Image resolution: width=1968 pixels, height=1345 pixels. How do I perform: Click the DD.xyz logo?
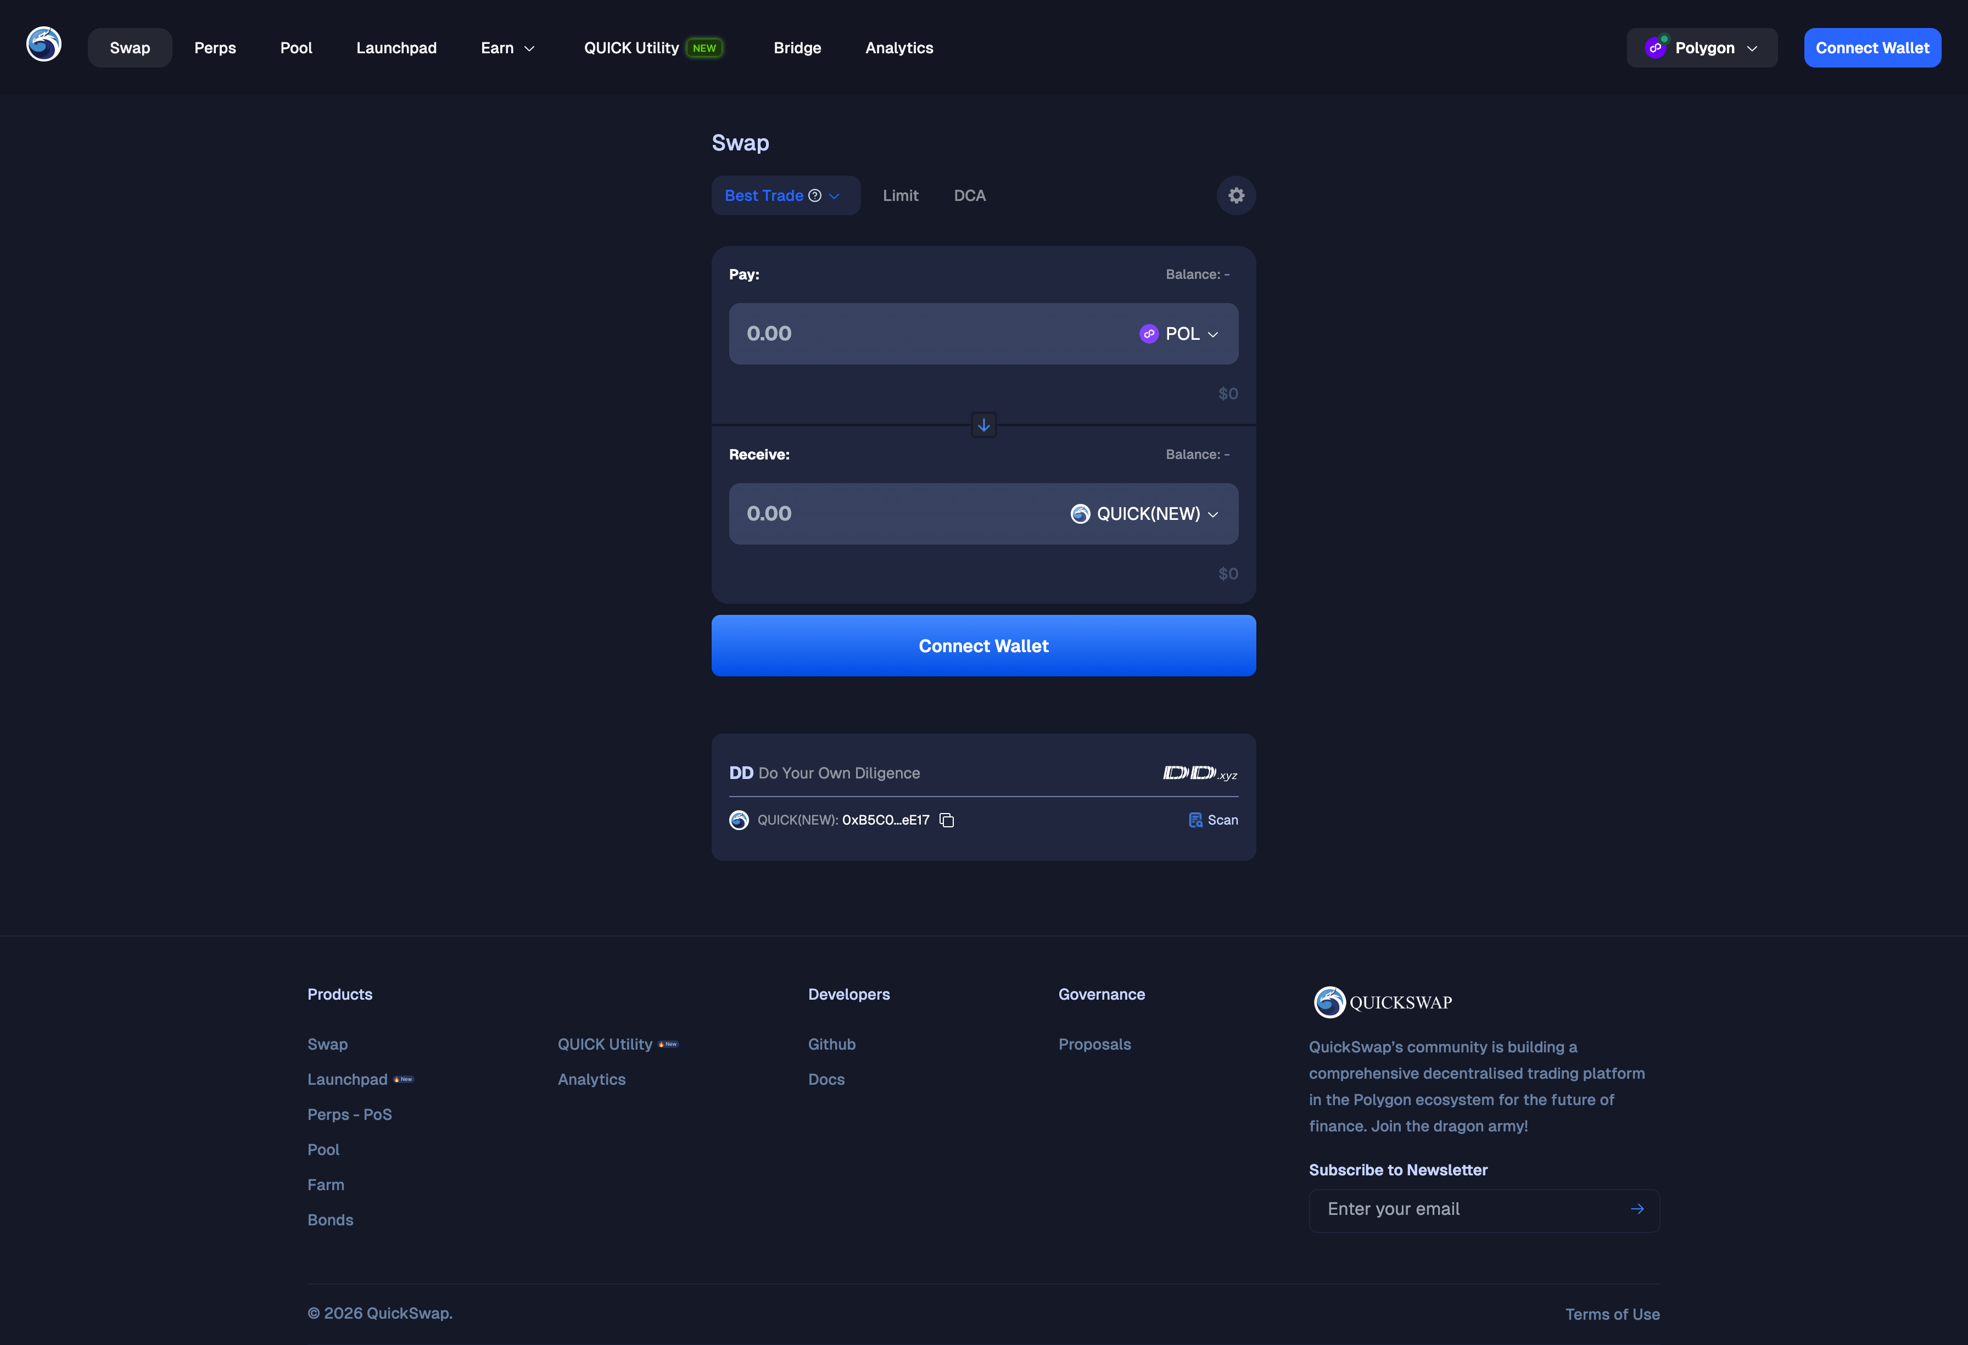tap(1200, 773)
